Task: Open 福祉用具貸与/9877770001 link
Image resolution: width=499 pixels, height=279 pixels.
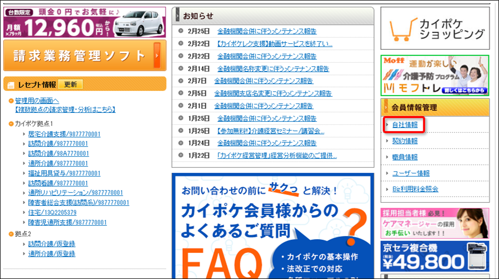Action: [64, 173]
